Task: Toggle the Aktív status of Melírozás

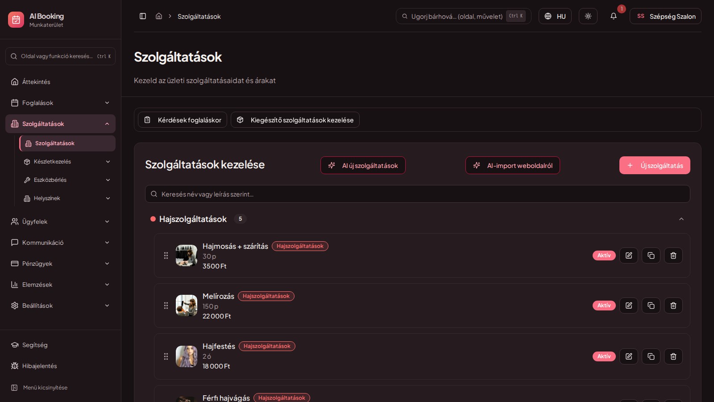Action: [x=604, y=306]
